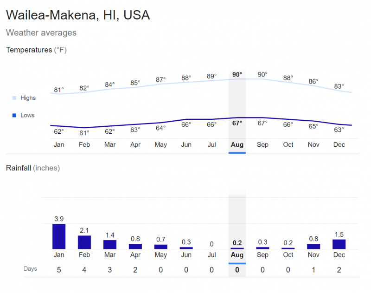Select the Feb month label
371x293 pixels.
[x=84, y=144]
